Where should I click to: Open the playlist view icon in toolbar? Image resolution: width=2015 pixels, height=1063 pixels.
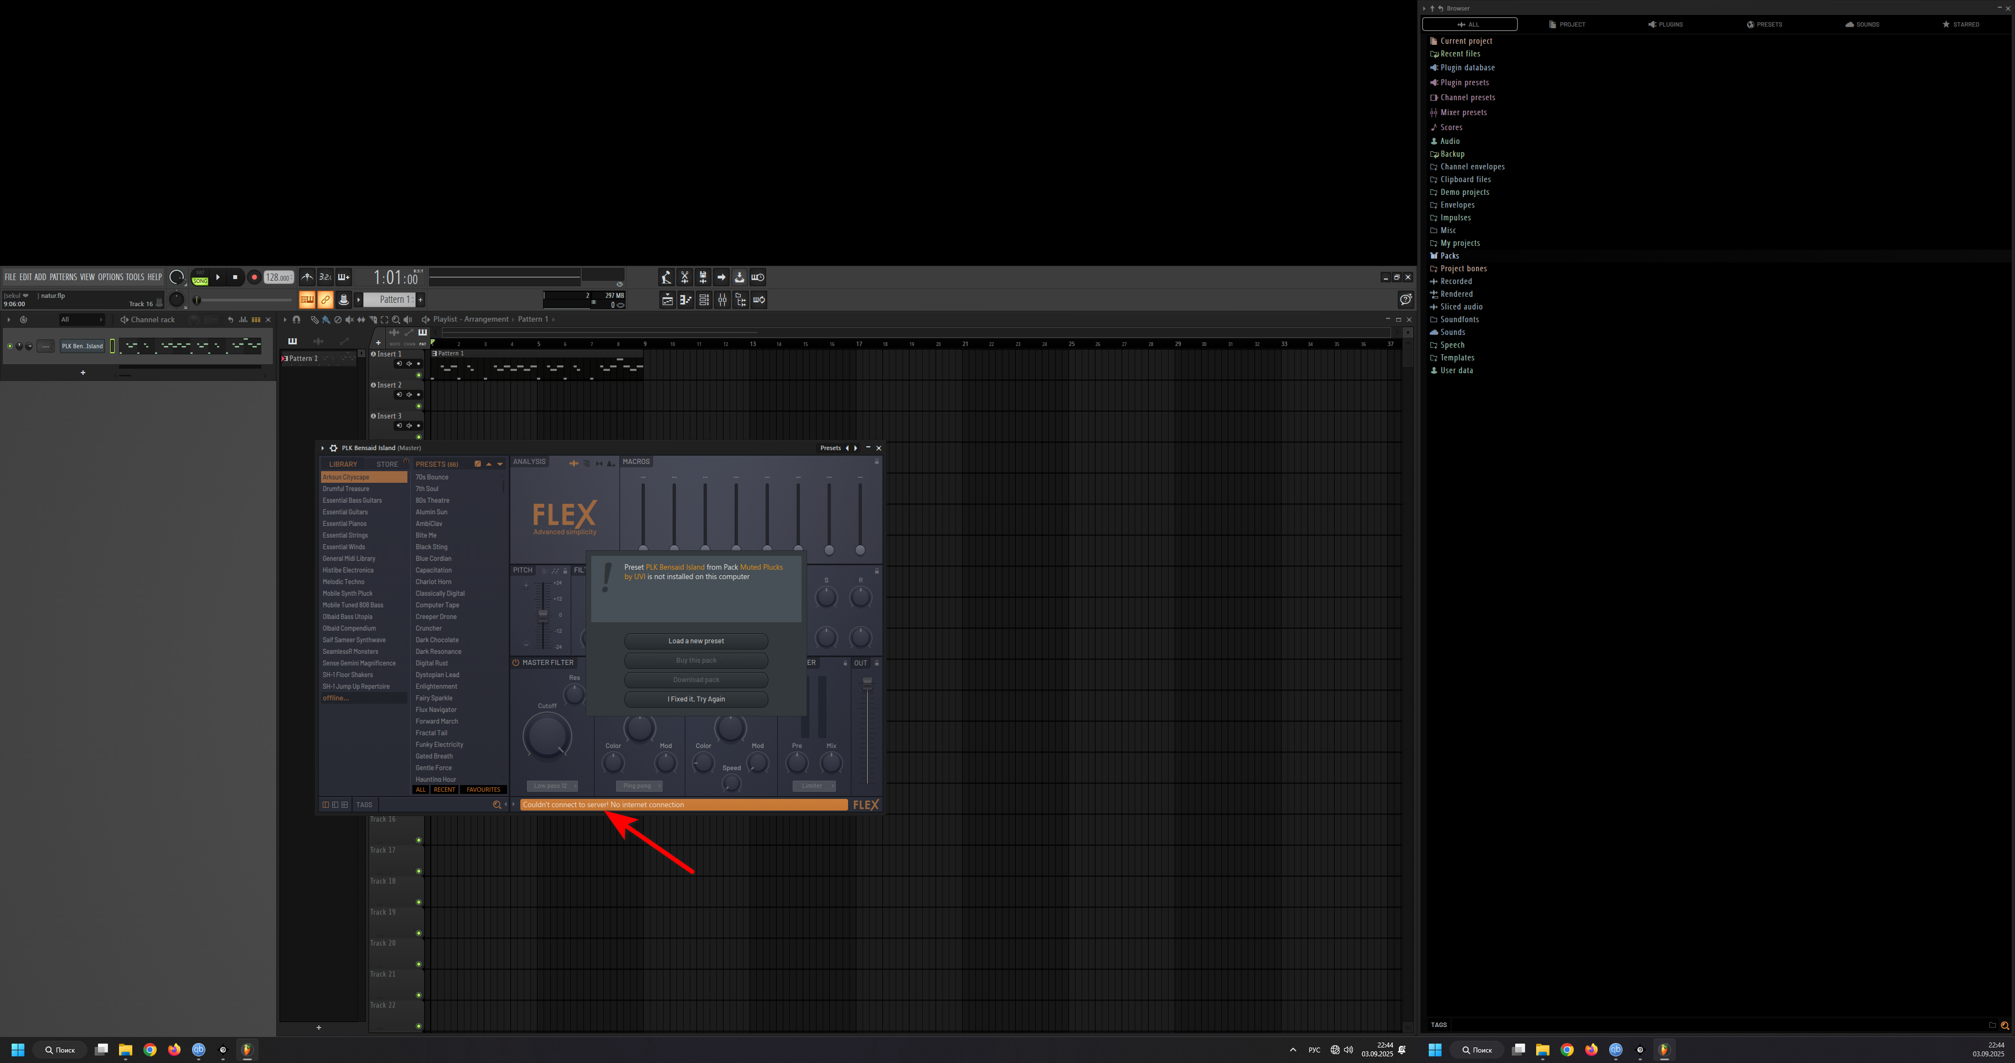point(667,300)
